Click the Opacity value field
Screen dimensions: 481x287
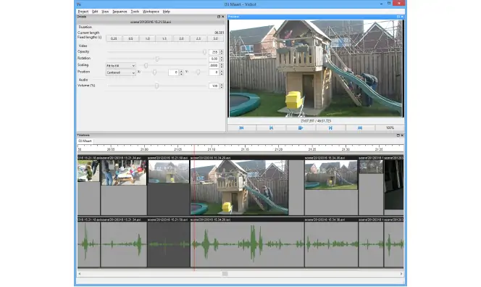[x=214, y=52]
